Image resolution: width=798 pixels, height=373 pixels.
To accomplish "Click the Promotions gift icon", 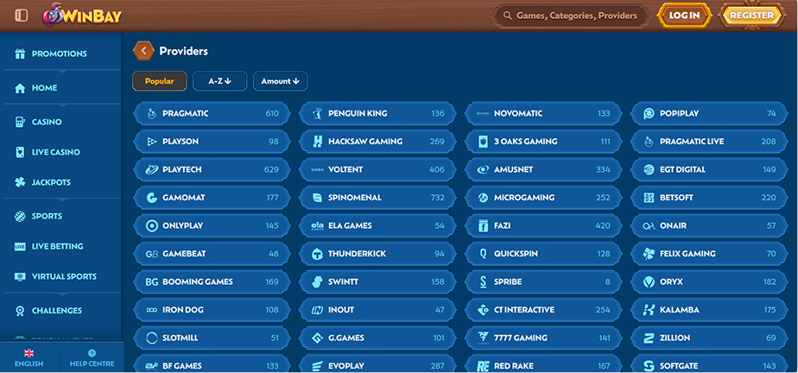I will coord(20,54).
